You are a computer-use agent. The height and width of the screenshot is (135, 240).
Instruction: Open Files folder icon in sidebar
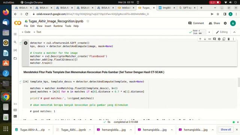(x=15, y=58)
